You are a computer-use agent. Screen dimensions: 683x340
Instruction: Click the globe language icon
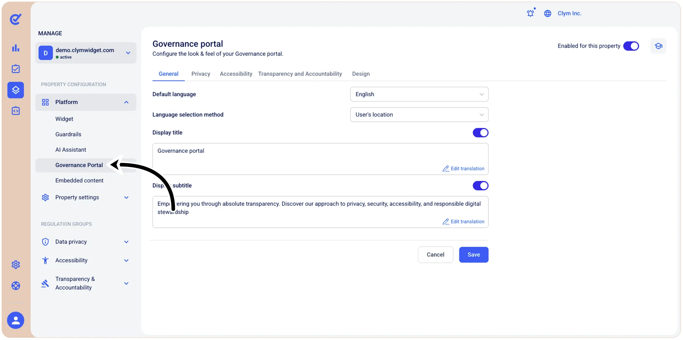548,14
